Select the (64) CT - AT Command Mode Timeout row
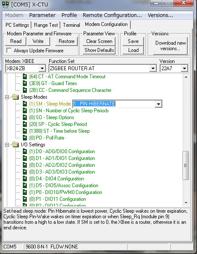Viewport: 197px width, 254px height. (x=67, y=77)
